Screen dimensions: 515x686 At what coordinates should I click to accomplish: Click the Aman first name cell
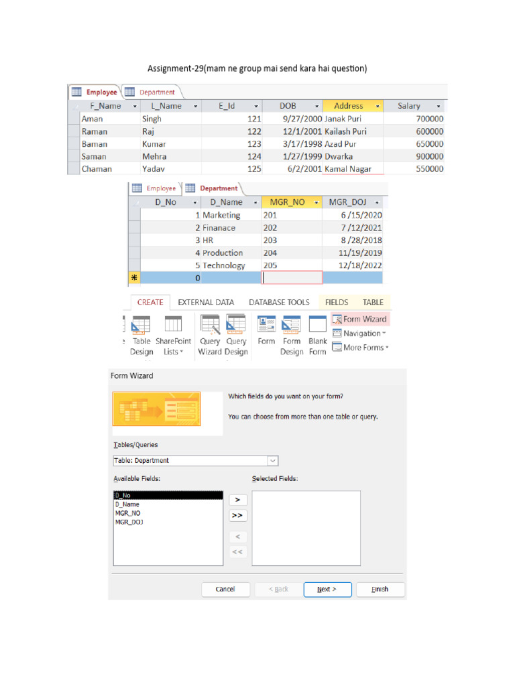click(x=110, y=119)
